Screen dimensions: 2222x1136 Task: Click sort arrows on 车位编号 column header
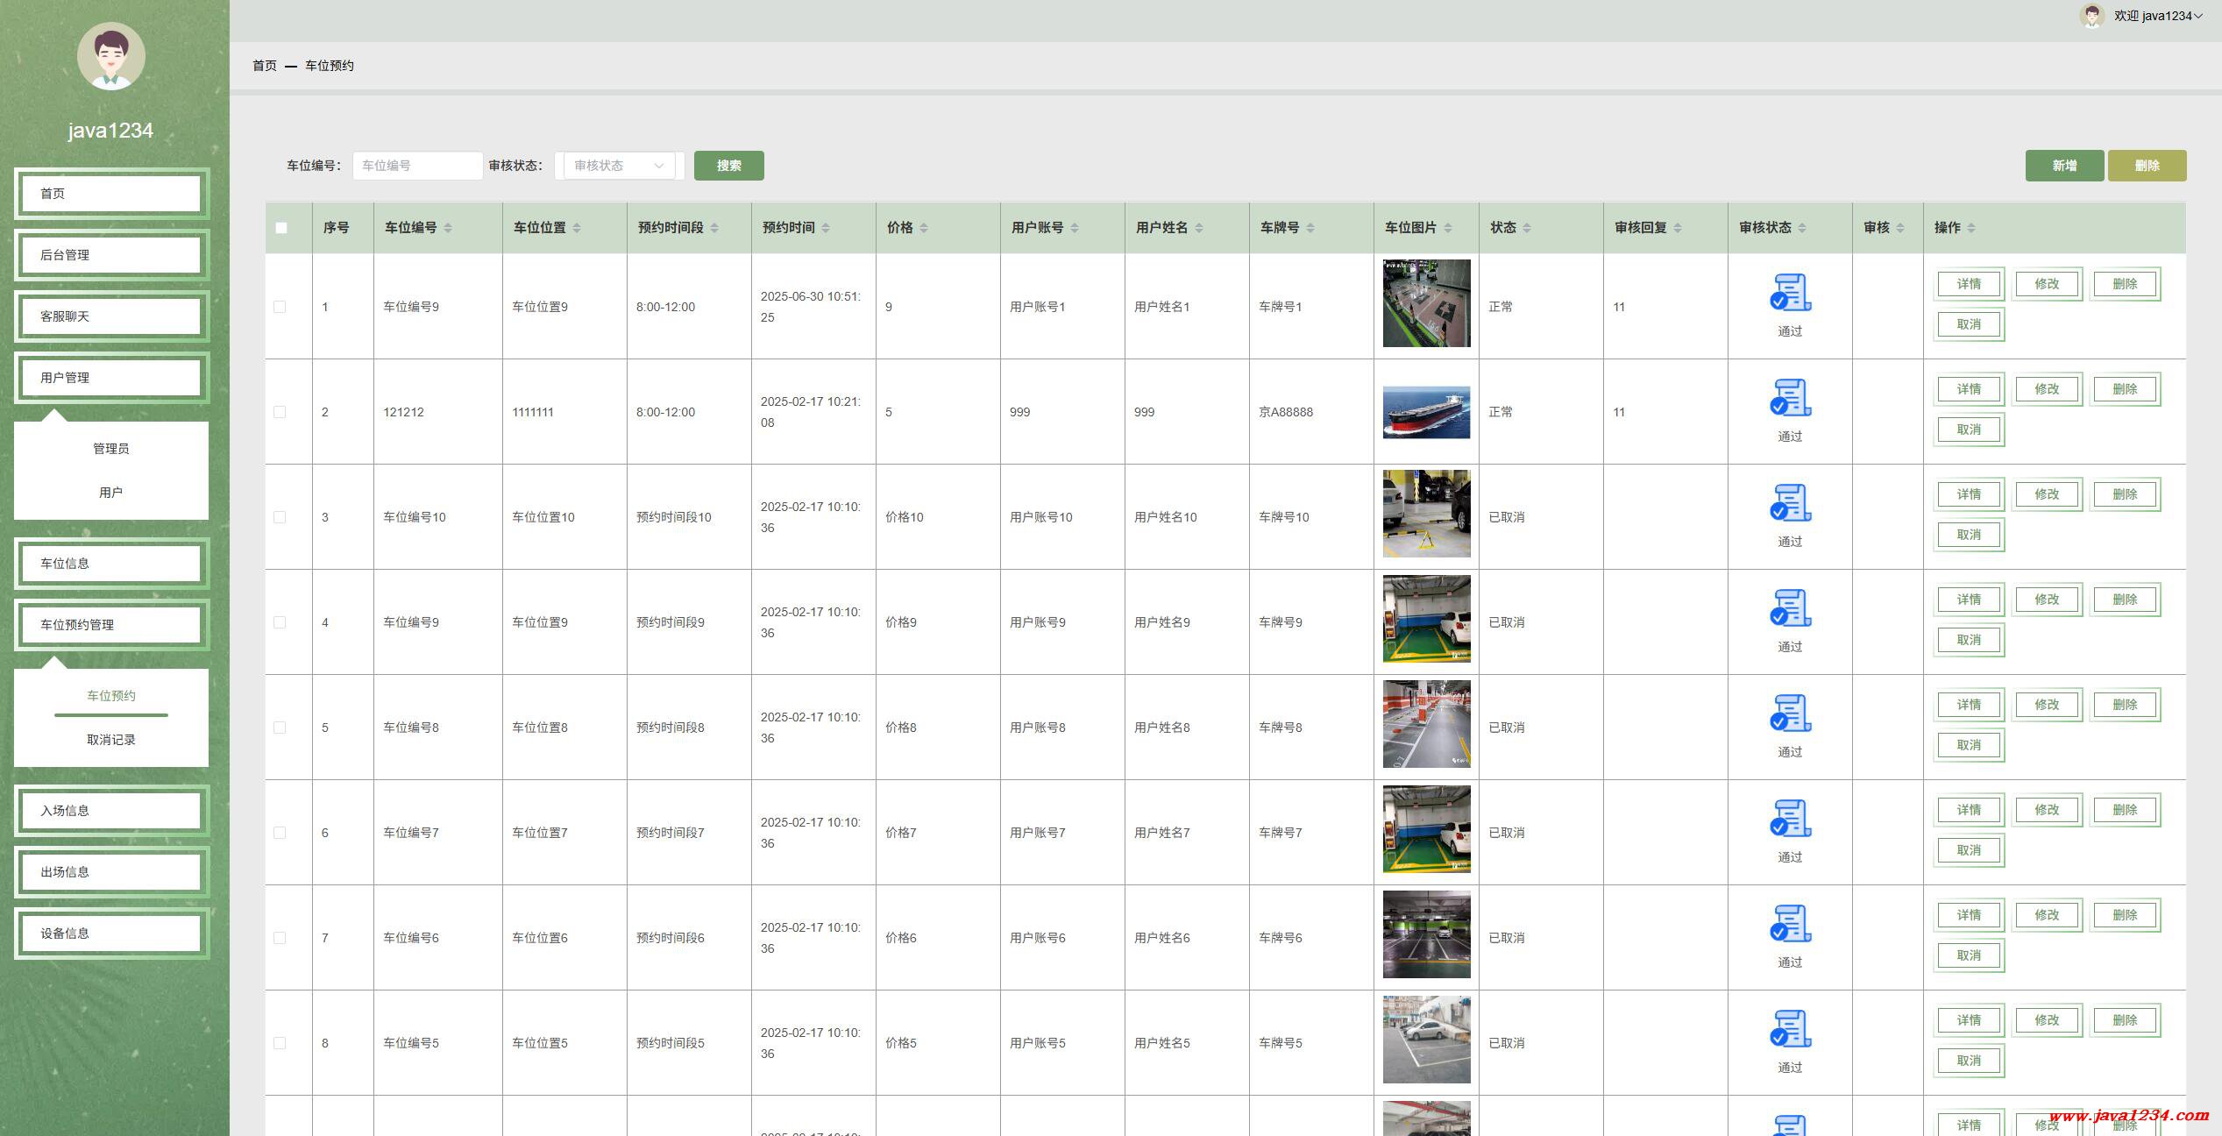[x=448, y=228]
